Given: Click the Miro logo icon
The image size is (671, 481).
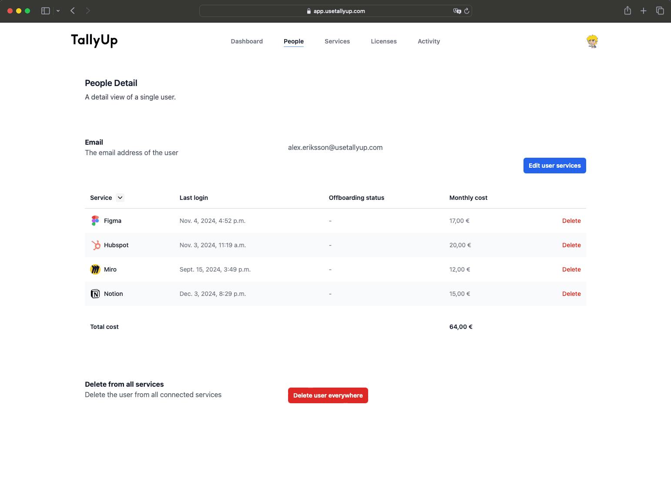Looking at the screenshot, I should [x=95, y=269].
